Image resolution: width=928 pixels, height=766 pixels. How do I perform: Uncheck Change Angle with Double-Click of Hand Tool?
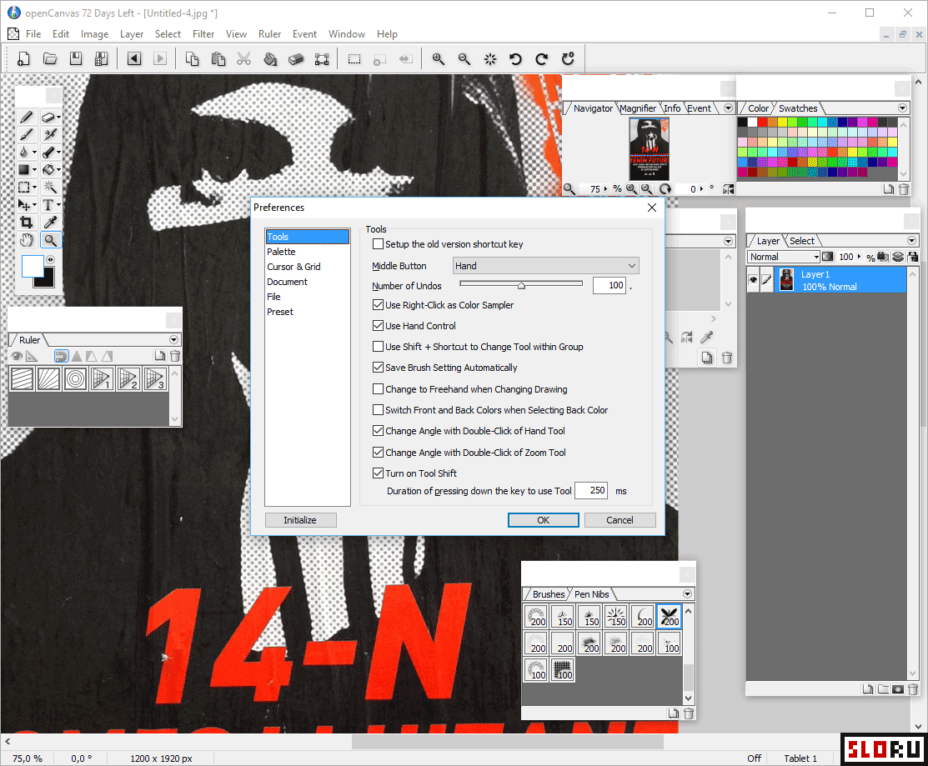coord(378,431)
